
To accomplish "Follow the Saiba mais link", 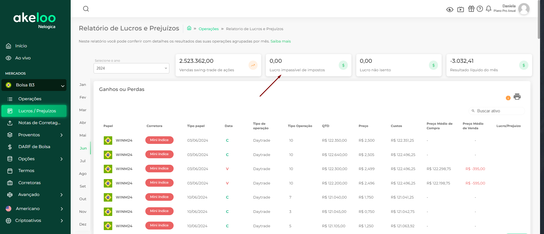I will point(280,41).
